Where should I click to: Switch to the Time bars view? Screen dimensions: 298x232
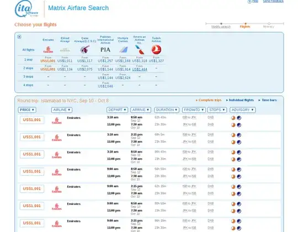point(268,100)
